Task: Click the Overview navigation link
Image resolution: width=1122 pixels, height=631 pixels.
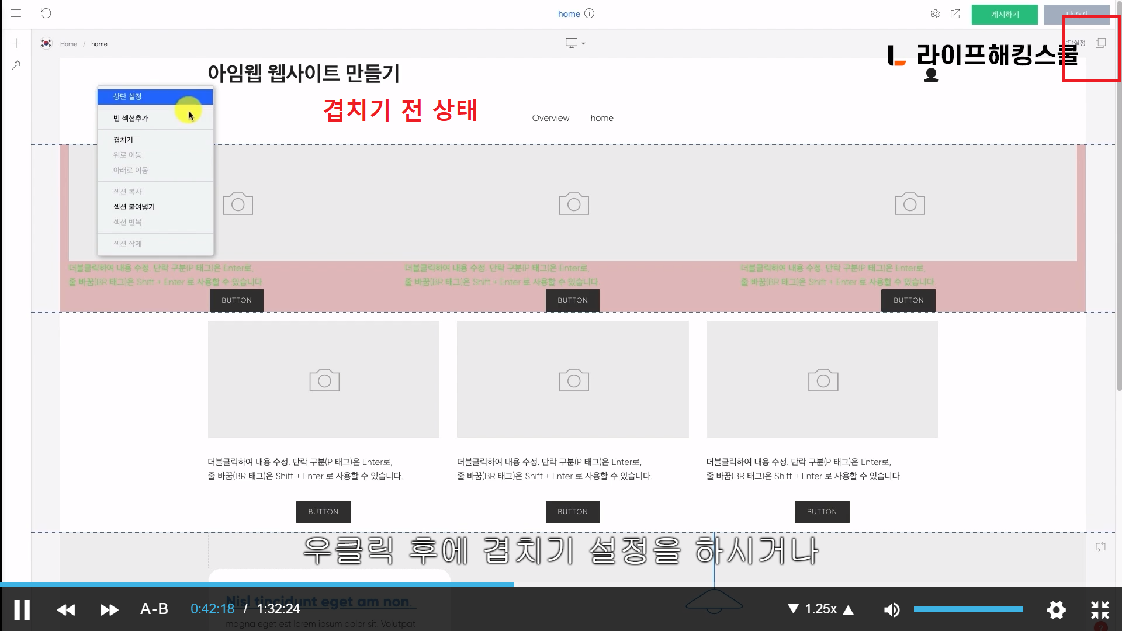Action: (550, 118)
